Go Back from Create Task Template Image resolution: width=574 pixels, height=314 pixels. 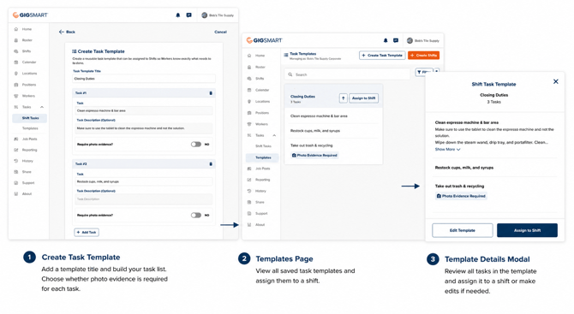(x=67, y=33)
